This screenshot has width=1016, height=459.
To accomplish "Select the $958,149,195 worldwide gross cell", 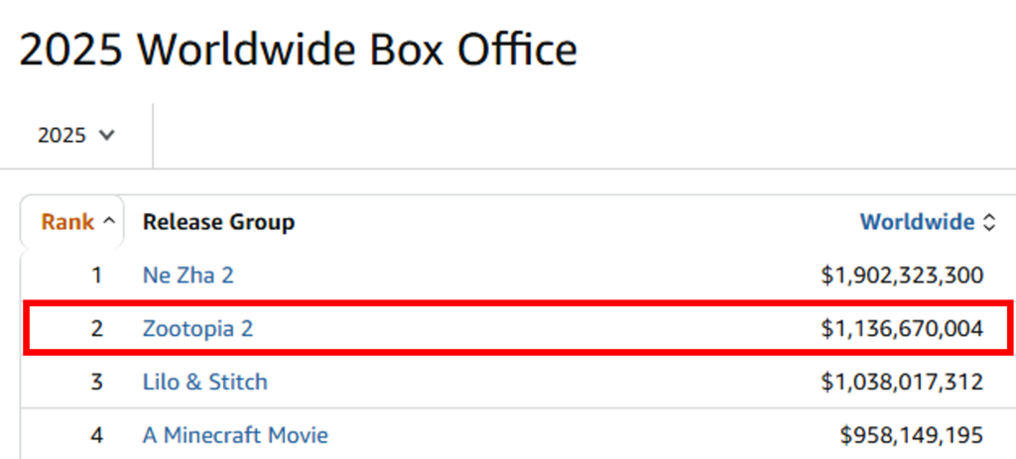I will coord(912,435).
